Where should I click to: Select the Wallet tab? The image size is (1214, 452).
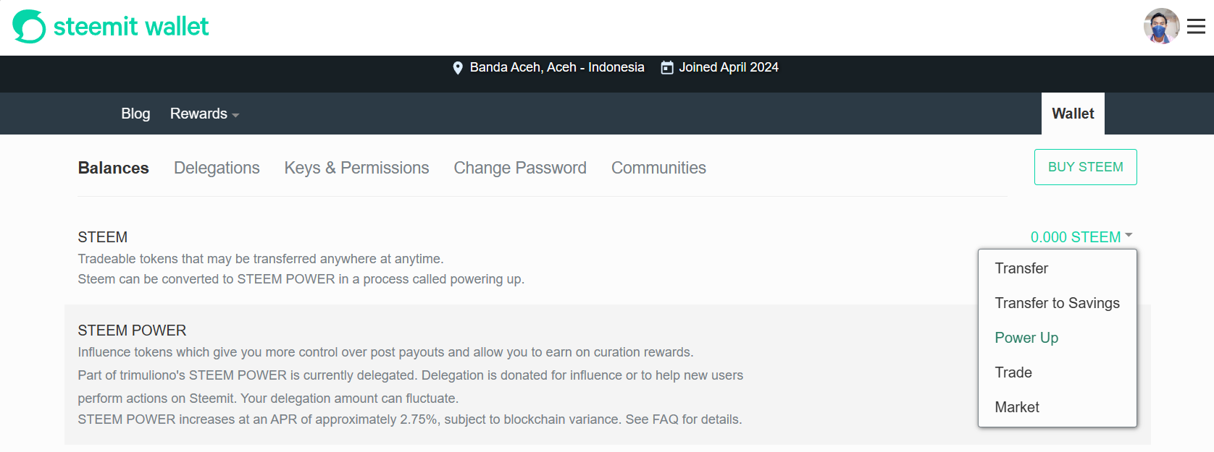pos(1073,114)
